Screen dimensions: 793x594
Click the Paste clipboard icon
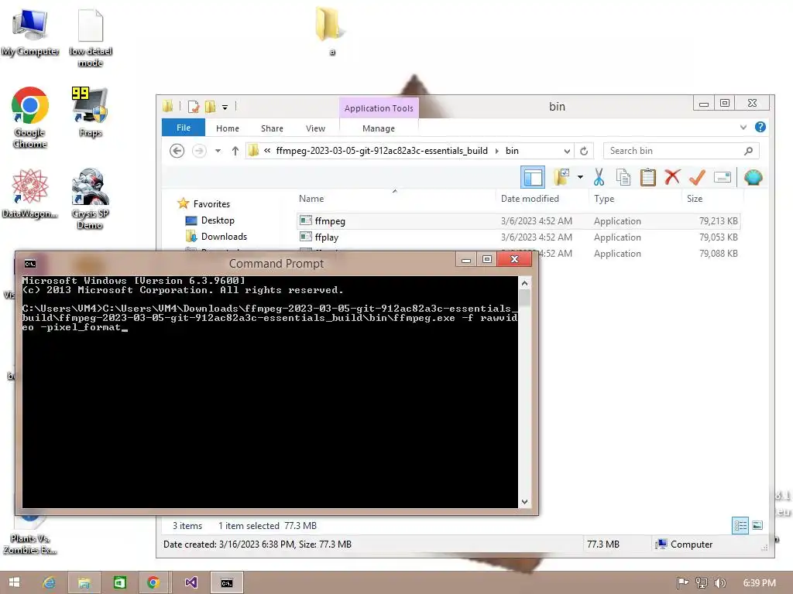pyautogui.click(x=648, y=177)
